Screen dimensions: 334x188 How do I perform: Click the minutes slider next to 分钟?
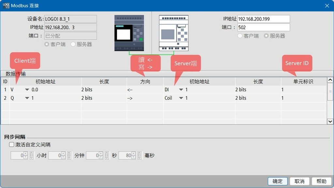click(69, 155)
